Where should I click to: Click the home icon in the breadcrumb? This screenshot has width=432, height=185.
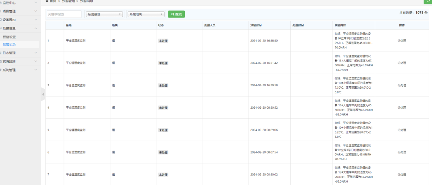coord(47,1)
